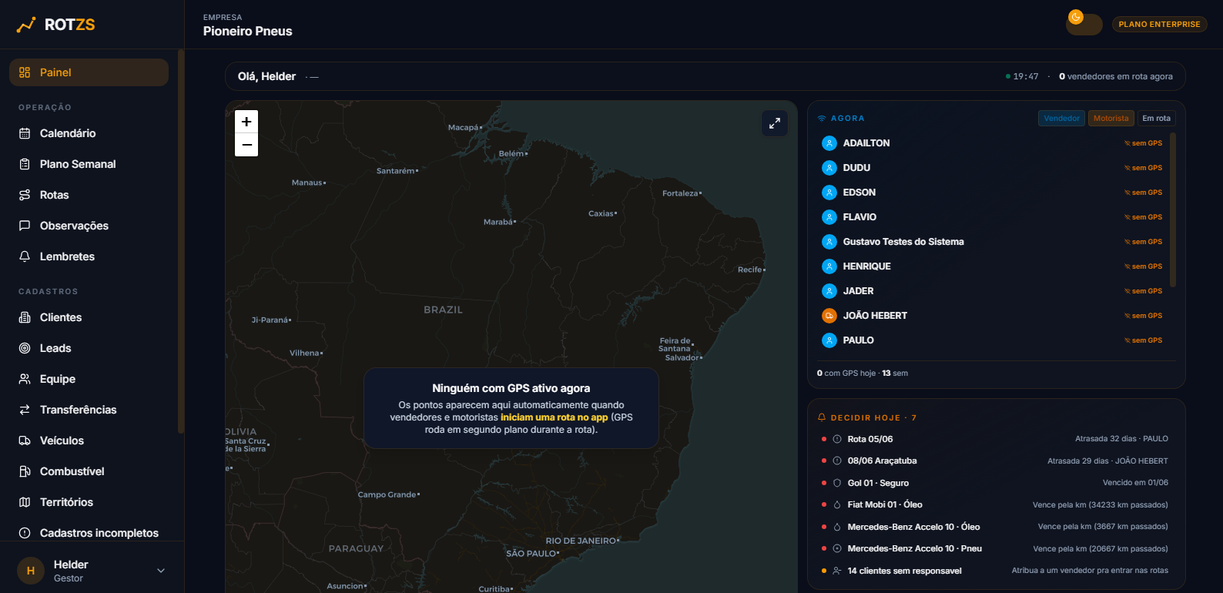Toggle the dark mode switch
Screen dimensions: 1223x593
coord(1084,25)
